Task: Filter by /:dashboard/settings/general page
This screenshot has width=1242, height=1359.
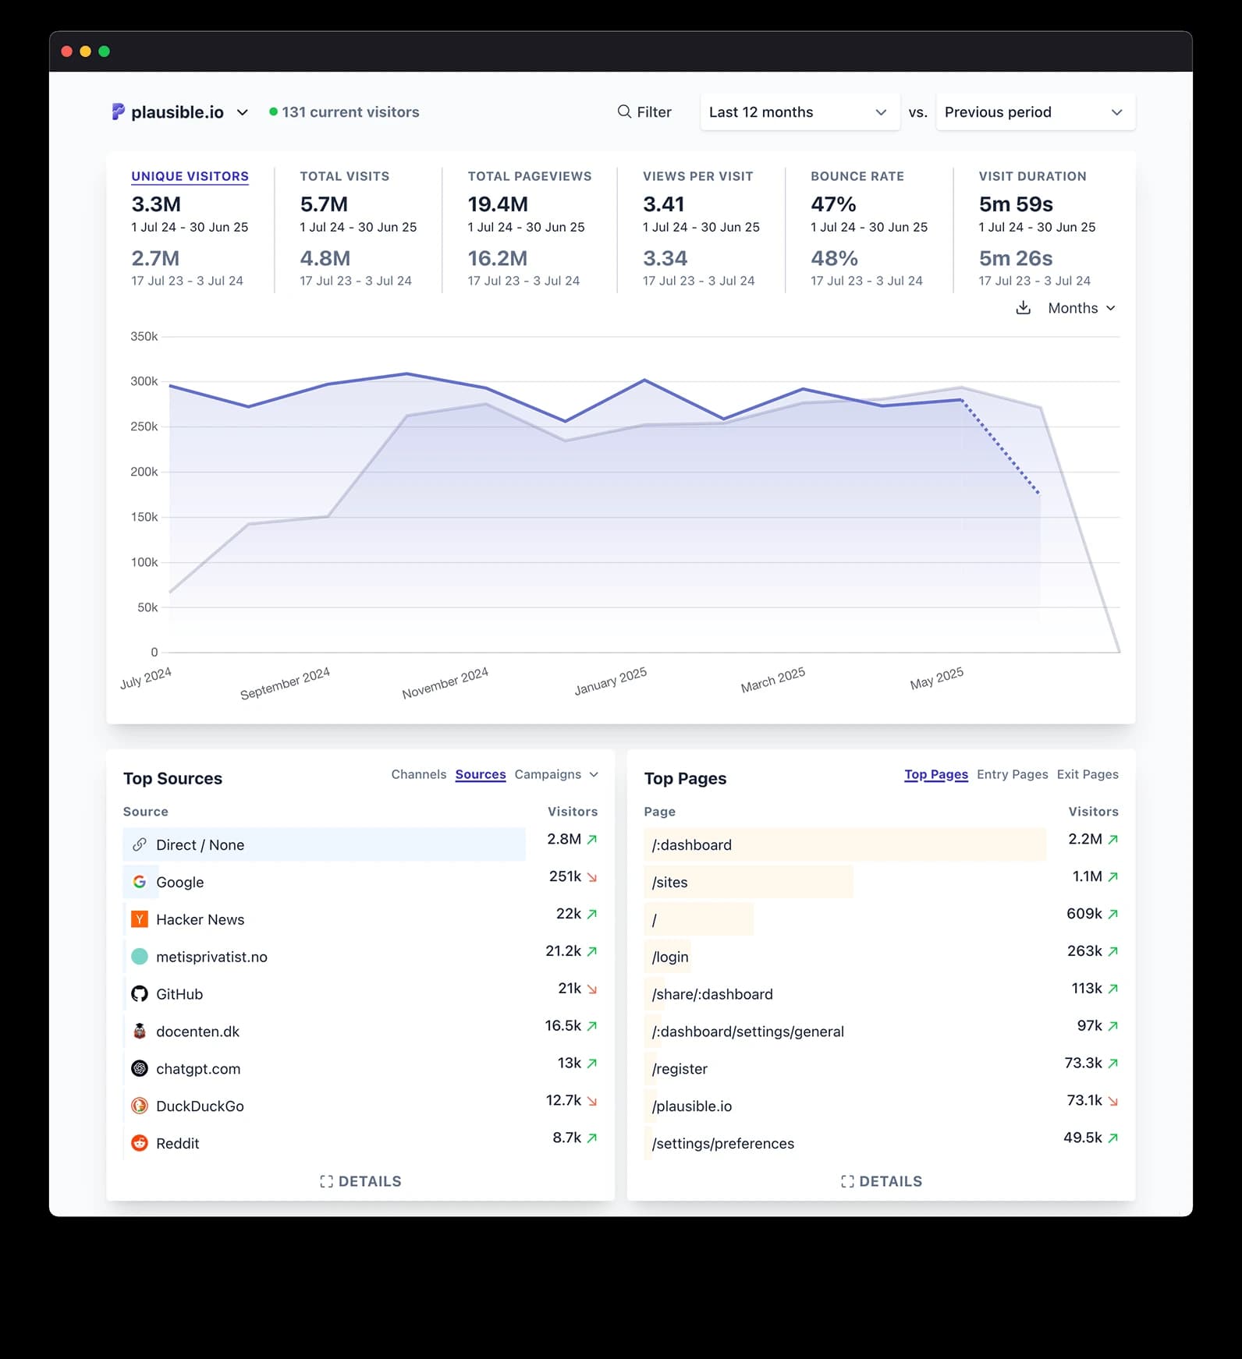Action: point(748,1032)
